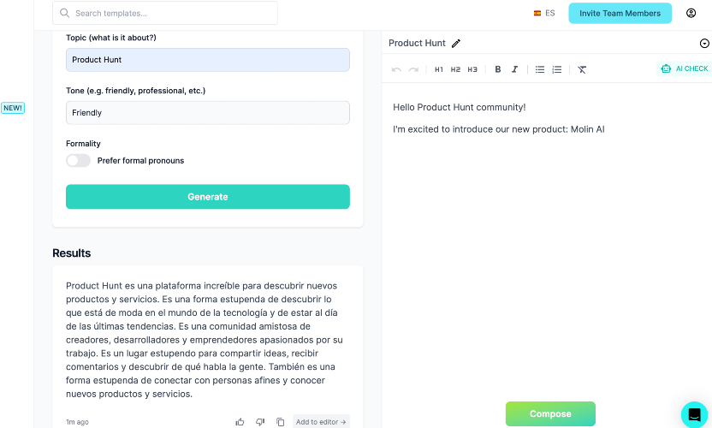
Task: Apply H2 heading style
Action: tap(455, 69)
